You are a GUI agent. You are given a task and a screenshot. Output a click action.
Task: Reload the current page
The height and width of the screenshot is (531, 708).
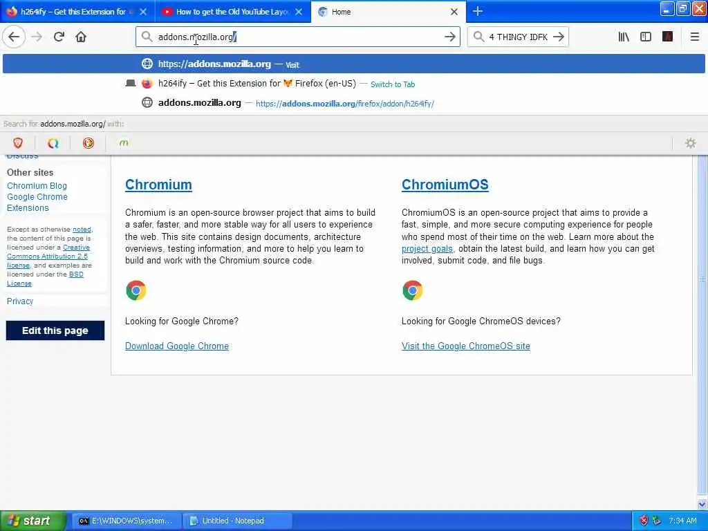[59, 37]
